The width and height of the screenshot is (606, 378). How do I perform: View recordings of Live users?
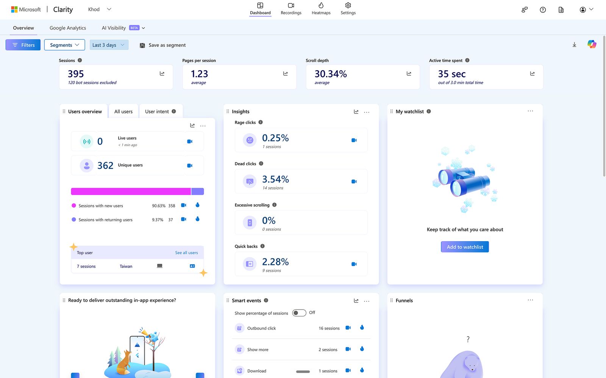pos(190,141)
